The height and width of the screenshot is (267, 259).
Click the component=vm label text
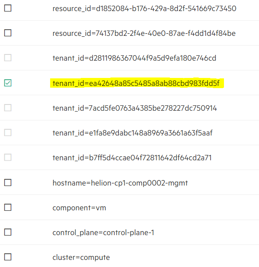tap(79, 208)
